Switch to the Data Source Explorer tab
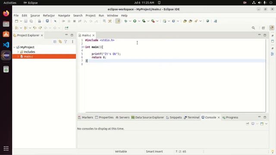Viewport: 276px width, 155px height. (x=147, y=118)
